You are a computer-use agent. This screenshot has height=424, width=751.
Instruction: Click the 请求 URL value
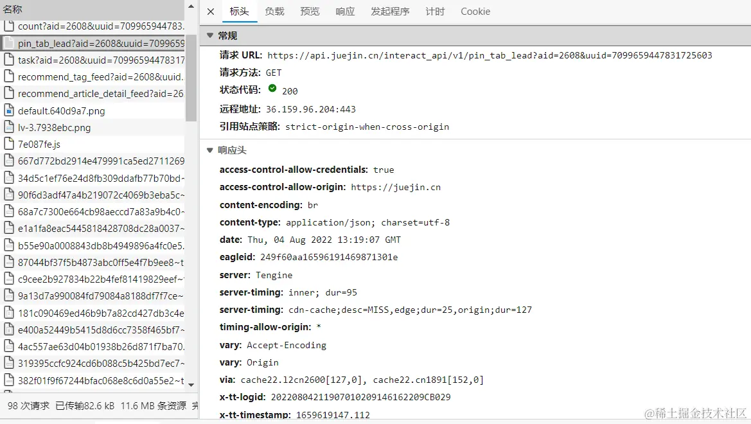click(x=490, y=56)
